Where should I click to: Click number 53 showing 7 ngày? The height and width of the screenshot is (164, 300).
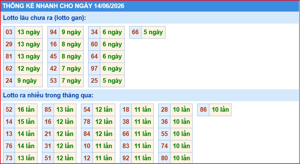tap(53, 81)
